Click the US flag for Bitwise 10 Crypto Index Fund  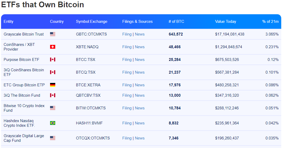coord(53,108)
